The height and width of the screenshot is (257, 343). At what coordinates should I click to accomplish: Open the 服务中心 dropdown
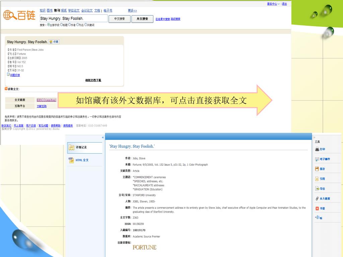(x=273, y=4)
